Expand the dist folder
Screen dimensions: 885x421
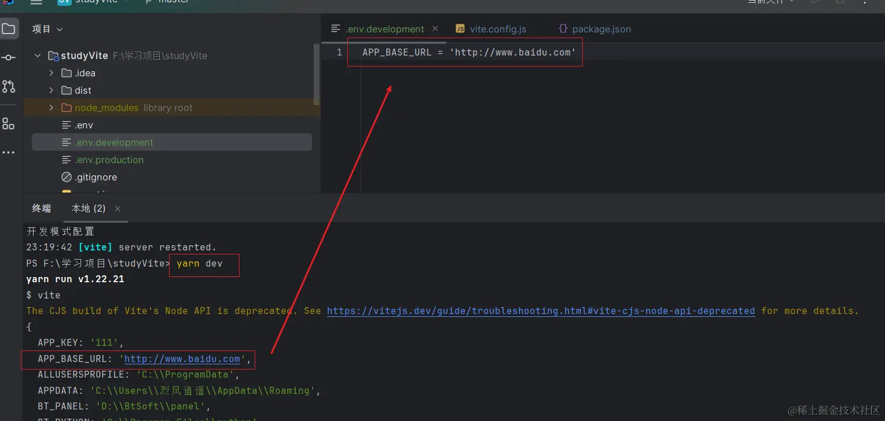tap(52, 90)
